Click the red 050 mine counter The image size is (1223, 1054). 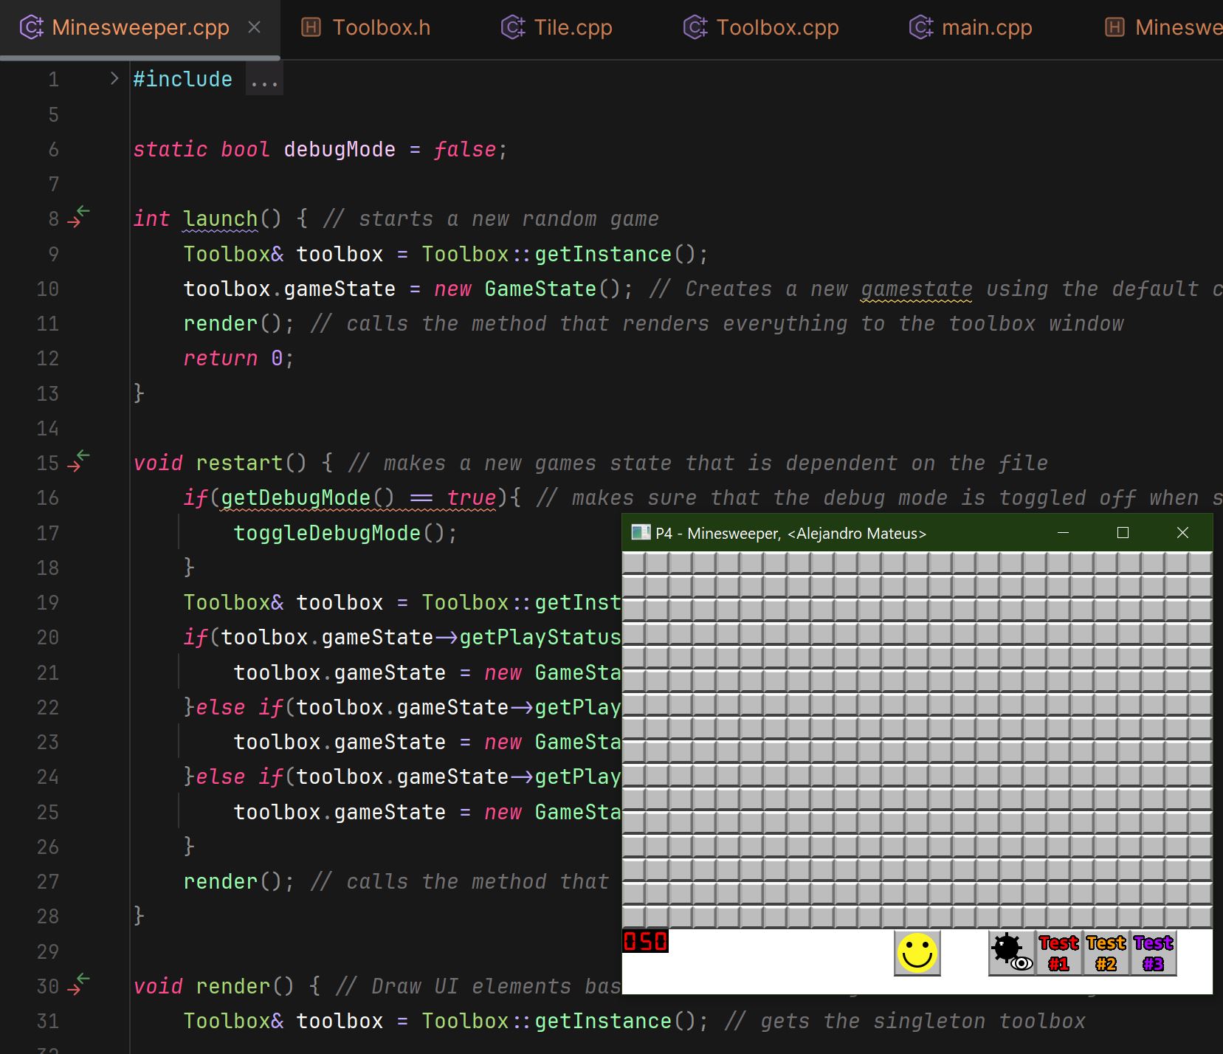645,941
